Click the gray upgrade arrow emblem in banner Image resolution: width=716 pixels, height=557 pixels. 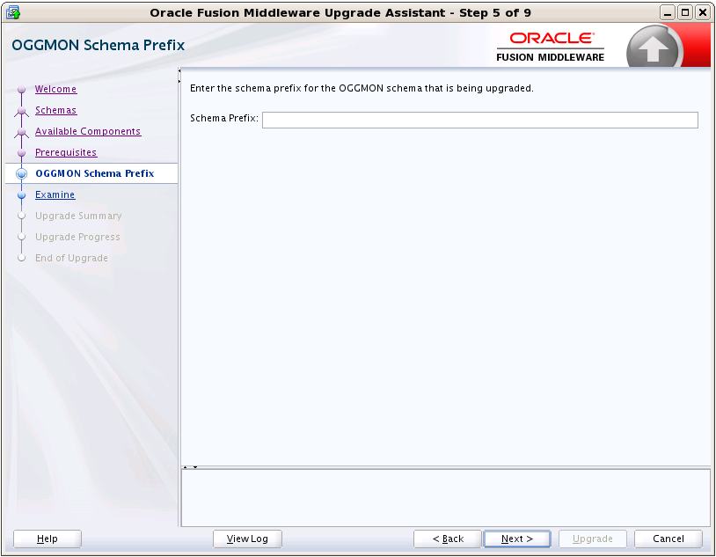click(x=654, y=48)
